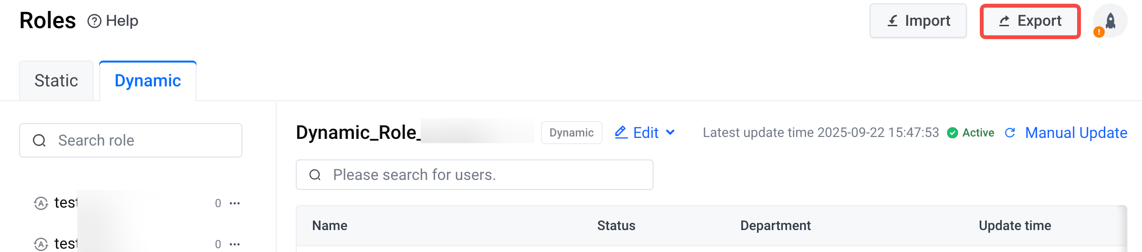Click the magnifier icon in Search role
The height and width of the screenshot is (252, 1142).
click(39, 140)
